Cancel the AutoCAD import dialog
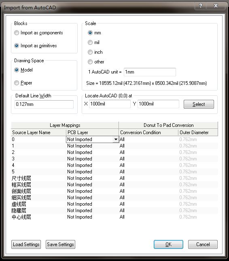Image resolution: width=229 pixels, height=261 pixels. point(203,244)
